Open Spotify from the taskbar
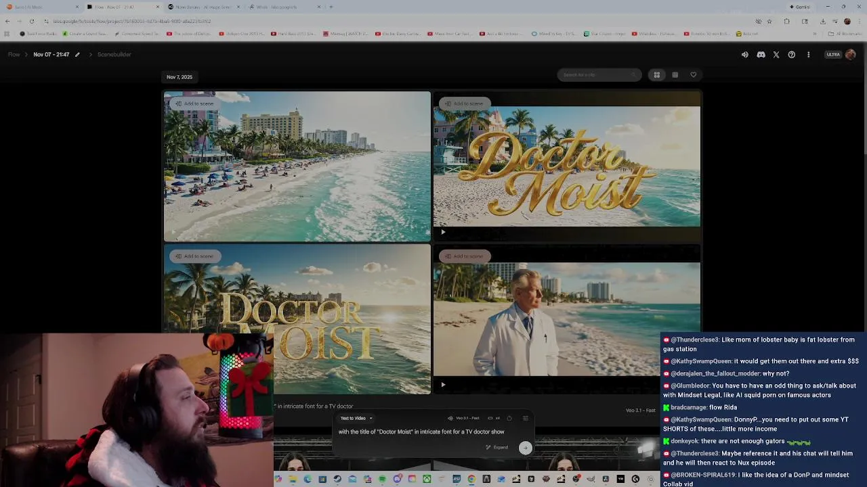 [382, 479]
